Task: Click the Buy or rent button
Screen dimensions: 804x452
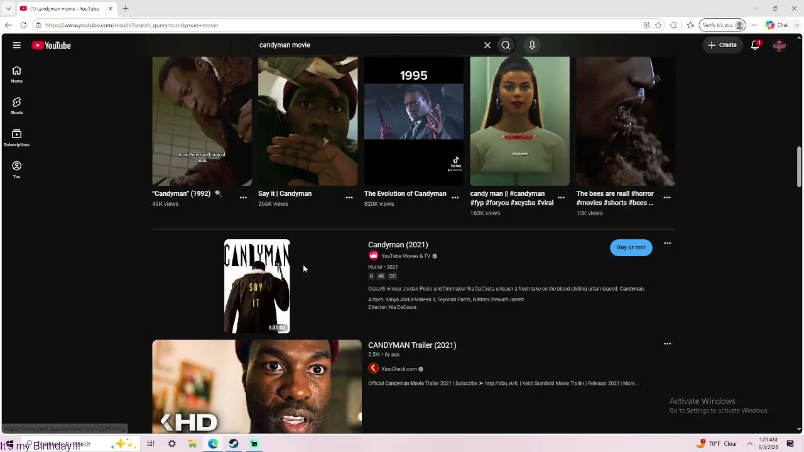Action: (x=631, y=247)
